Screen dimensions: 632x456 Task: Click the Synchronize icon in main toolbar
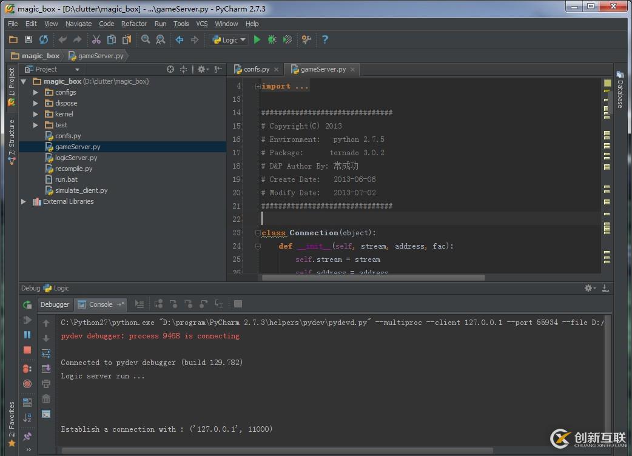(x=44, y=39)
